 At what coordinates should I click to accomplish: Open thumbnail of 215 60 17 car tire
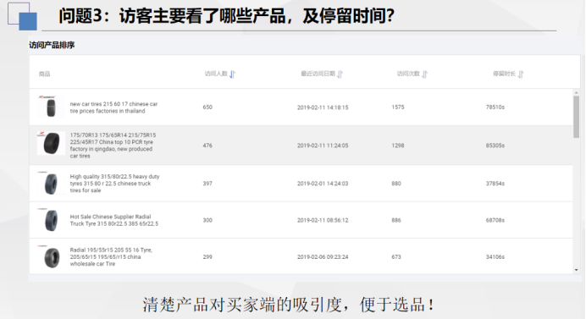click(51, 107)
